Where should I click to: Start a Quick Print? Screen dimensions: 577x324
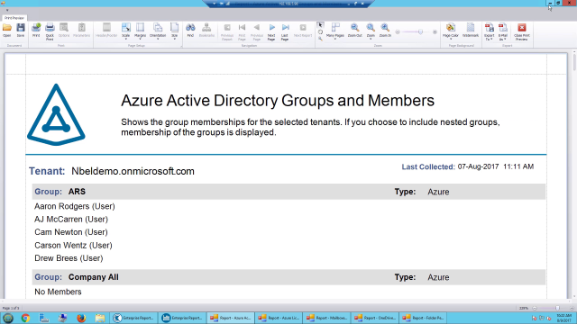(x=50, y=31)
